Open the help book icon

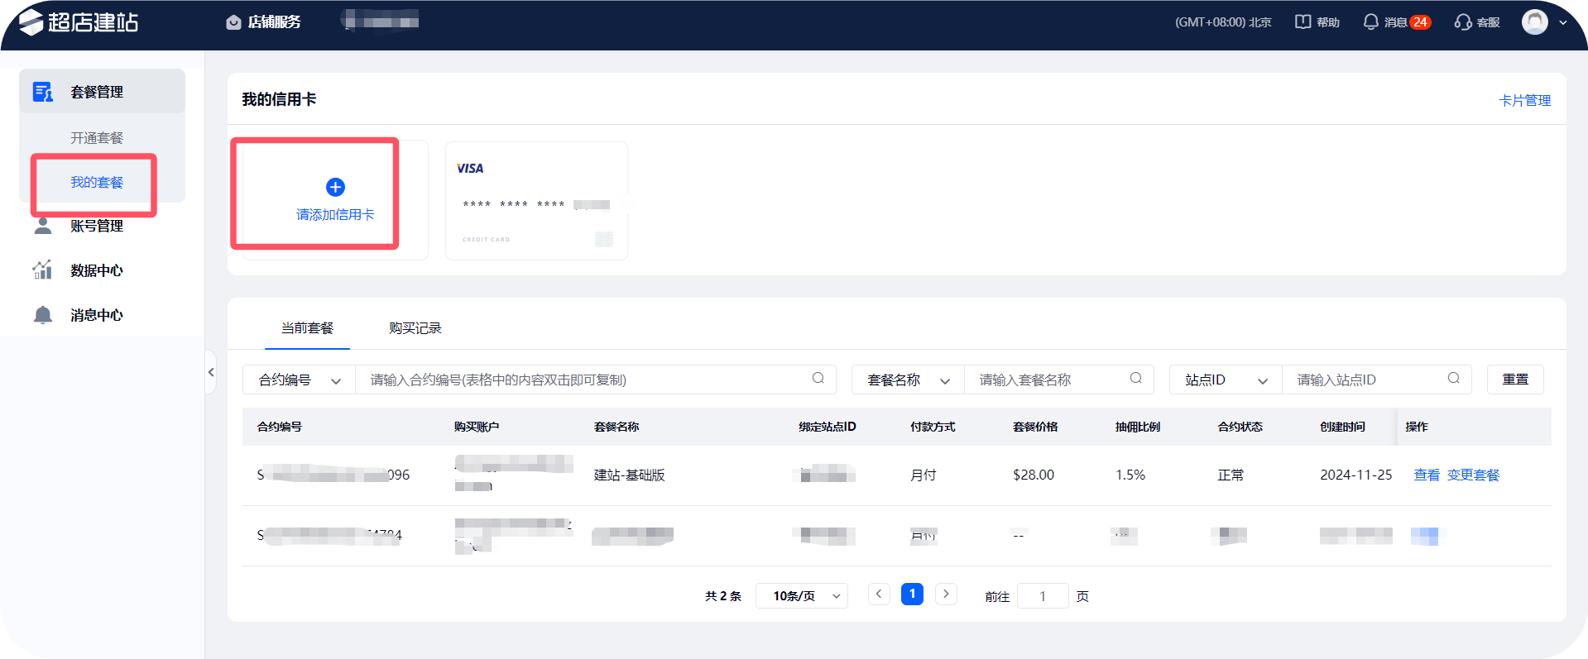click(x=1303, y=22)
